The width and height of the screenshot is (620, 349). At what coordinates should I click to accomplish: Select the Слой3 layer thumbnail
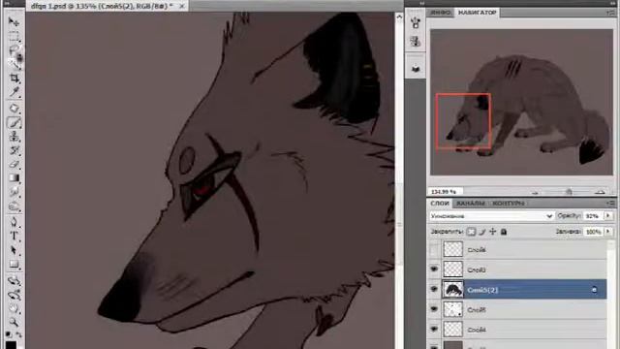point(452,270)
